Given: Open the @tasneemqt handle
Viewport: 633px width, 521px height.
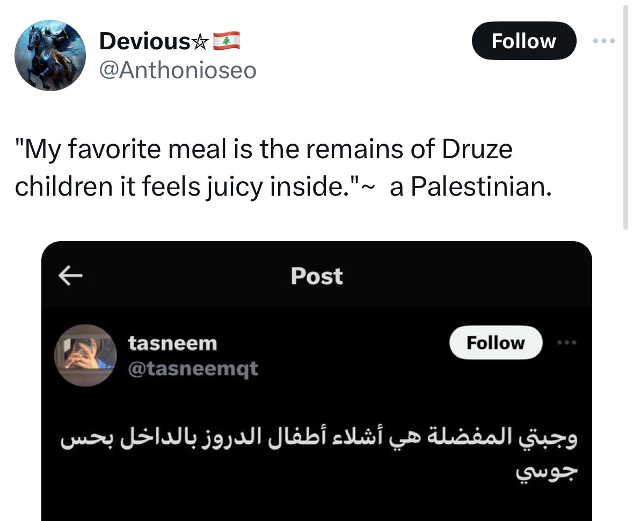Looking at the screenshot, I should [x=193, y=368].
